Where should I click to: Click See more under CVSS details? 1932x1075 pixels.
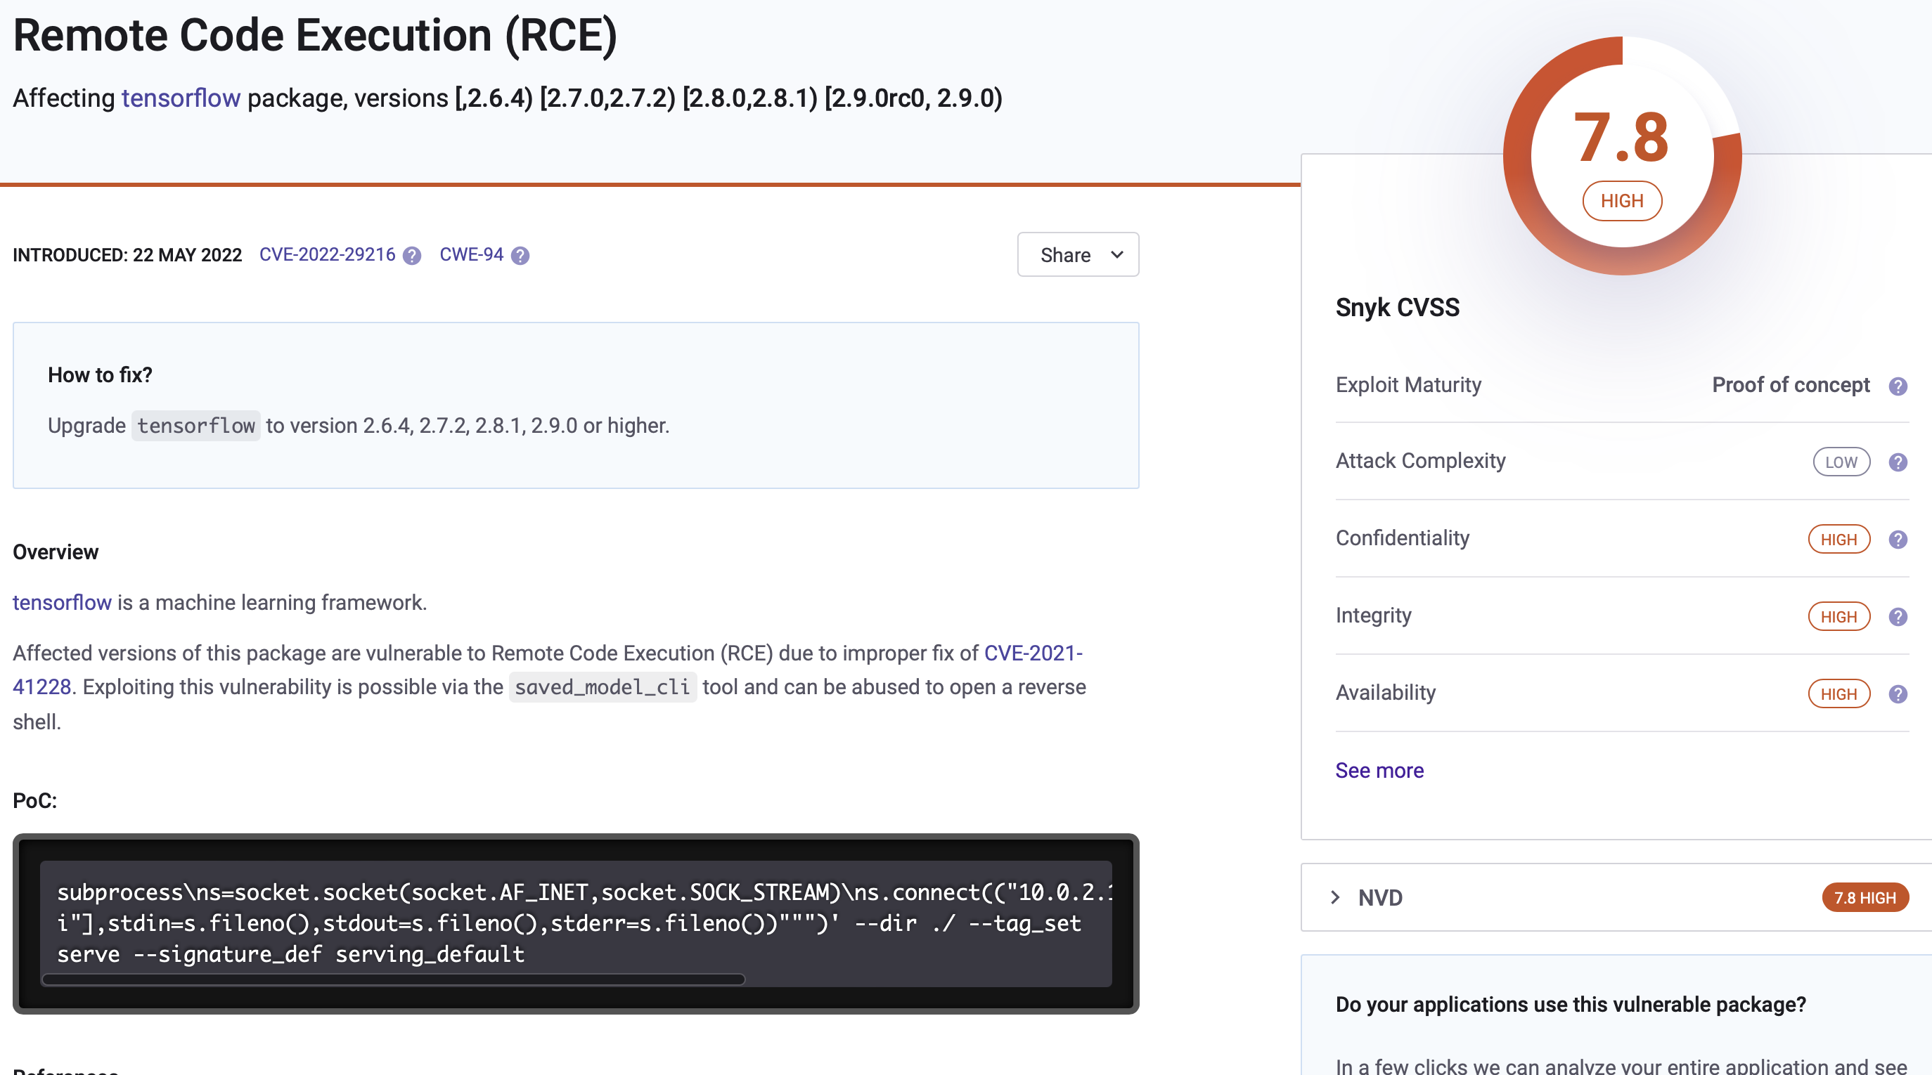[x=1379, y=770]
